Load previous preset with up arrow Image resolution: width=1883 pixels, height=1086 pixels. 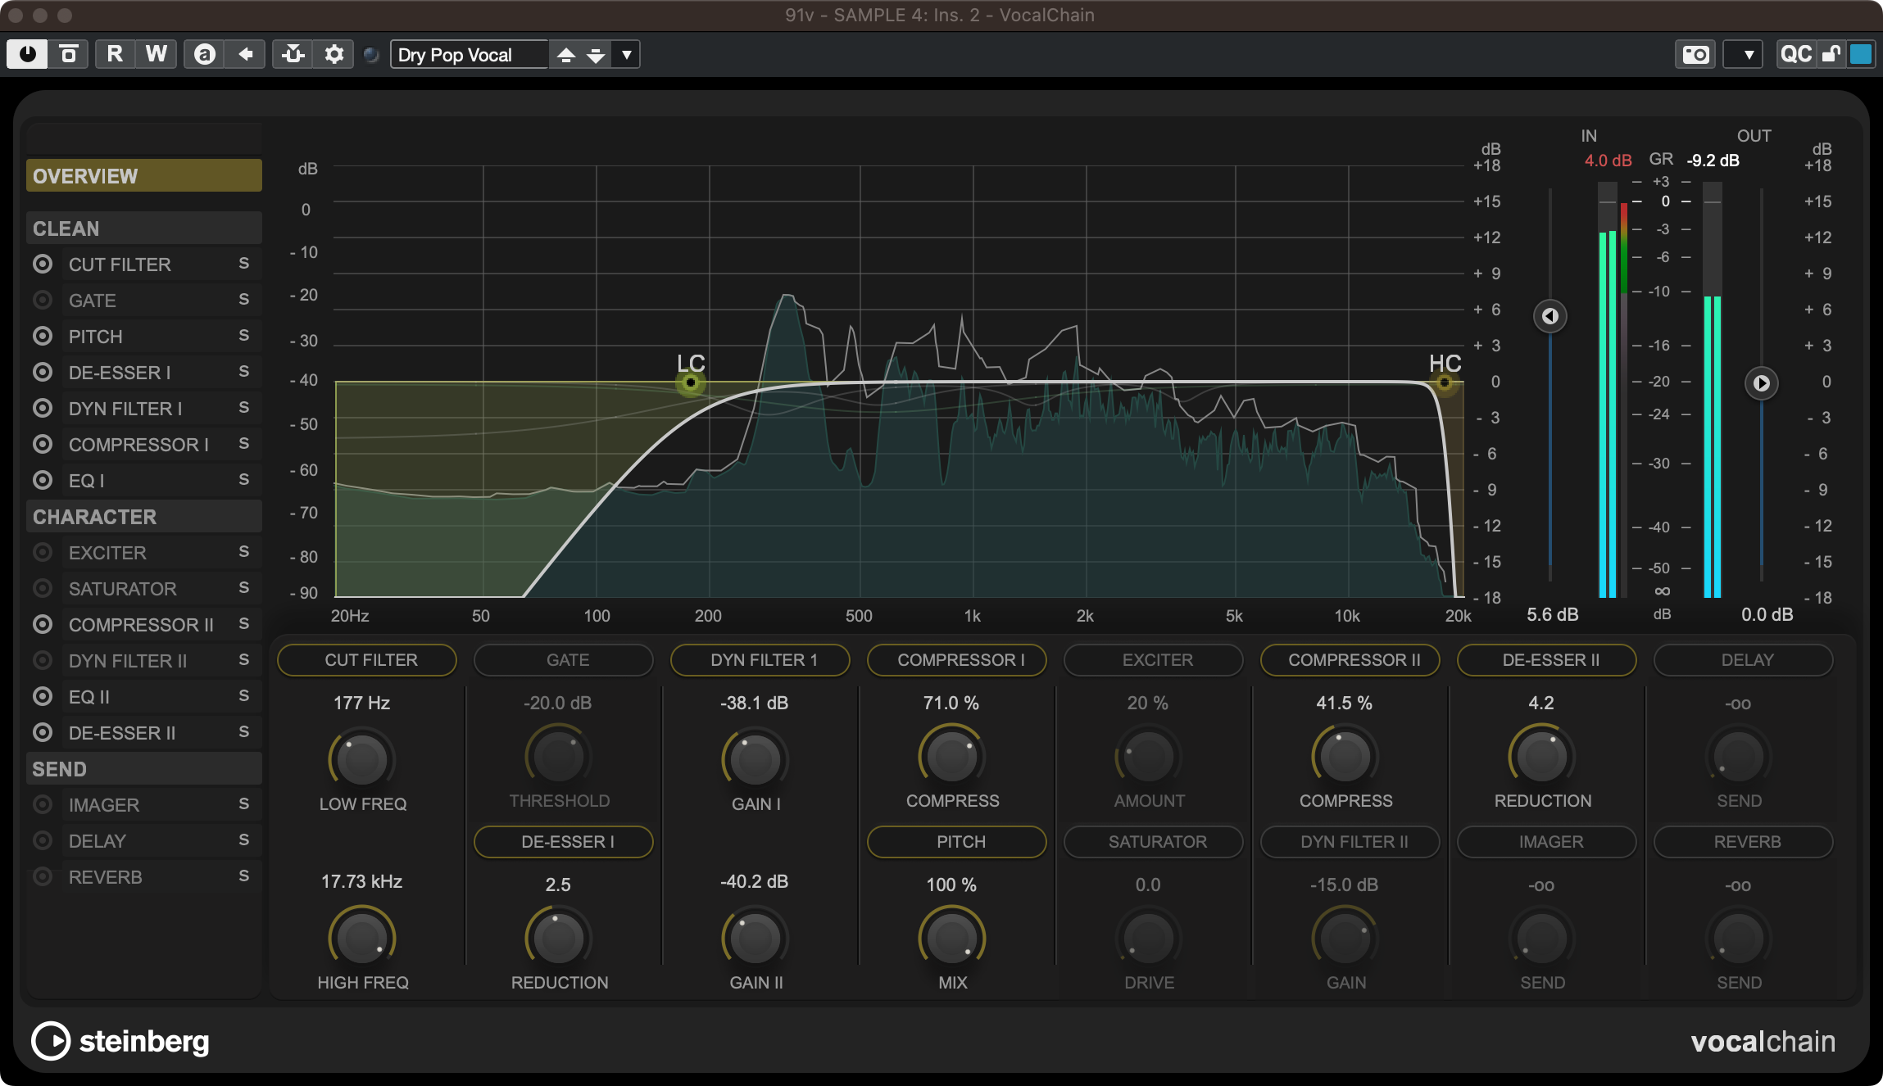point(565,55)
